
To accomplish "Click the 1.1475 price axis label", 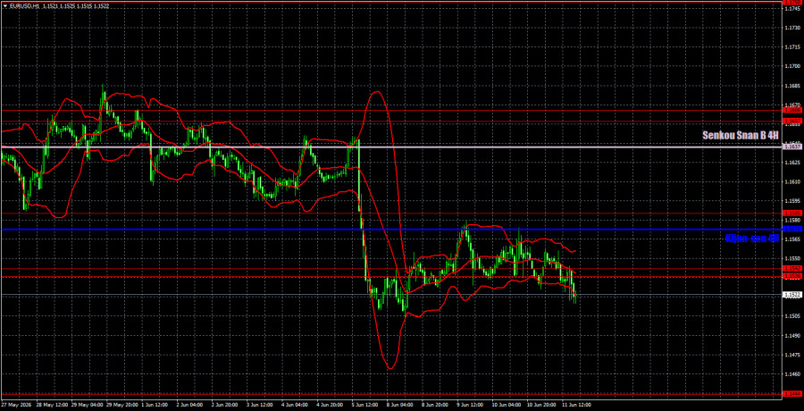I will coord(792,355).
